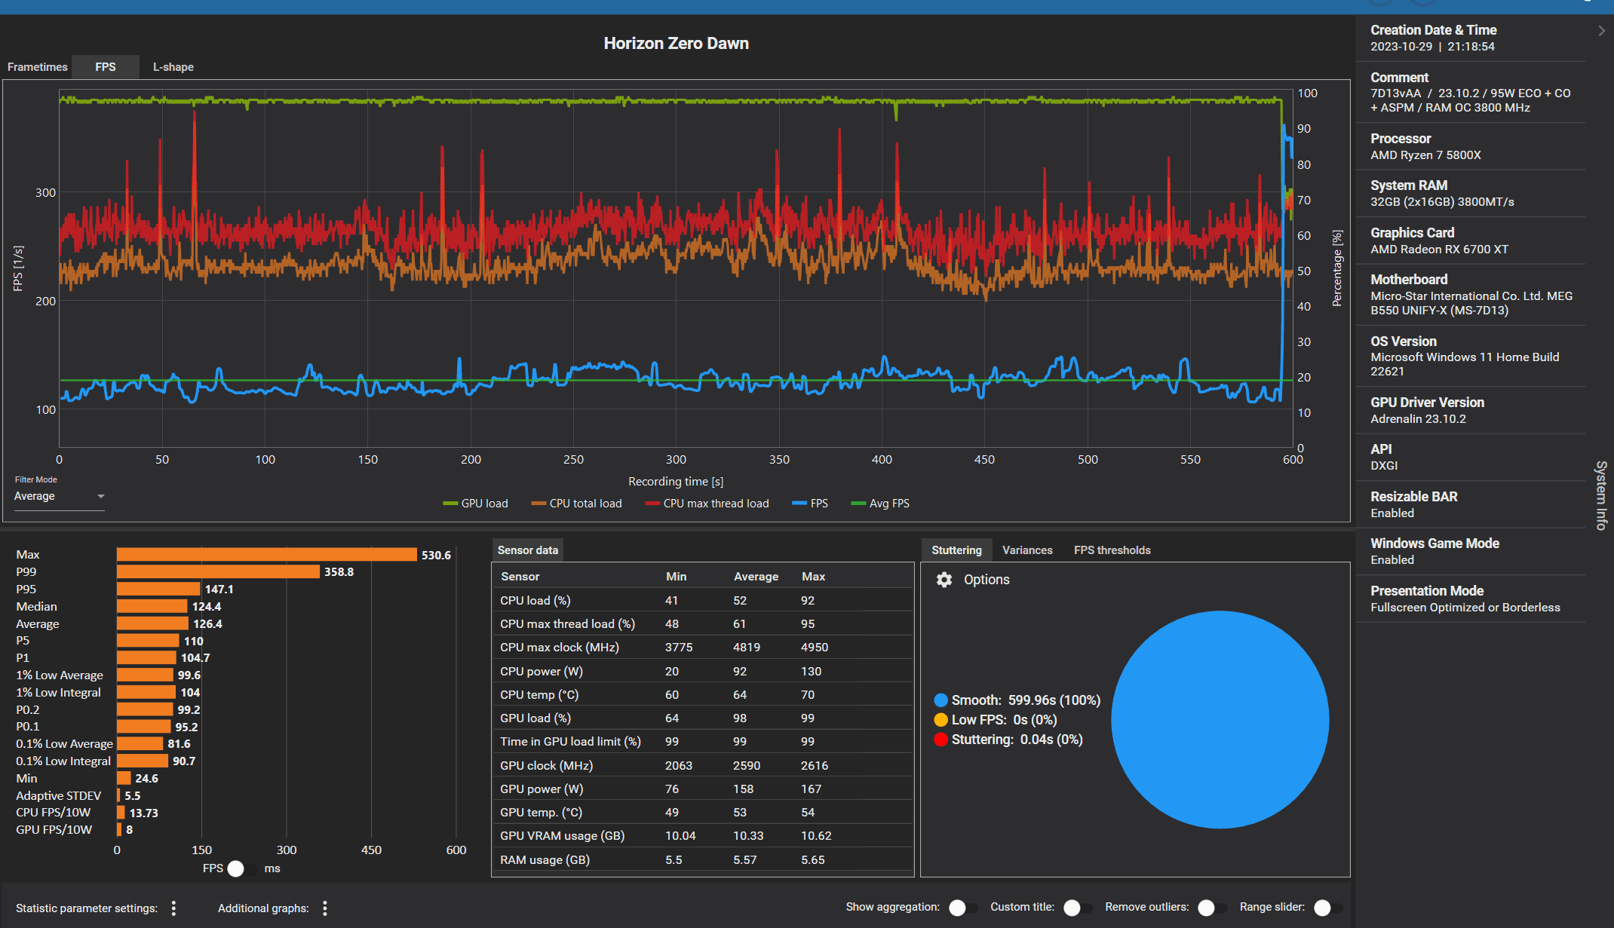Enable Show aggregation switch

963,908
